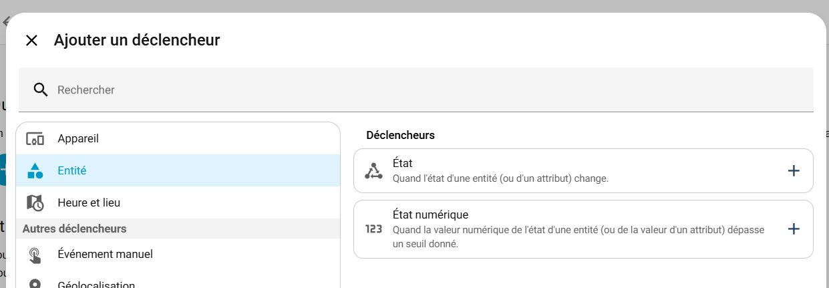Select the Événement manuel trigger label

(105, 255)
